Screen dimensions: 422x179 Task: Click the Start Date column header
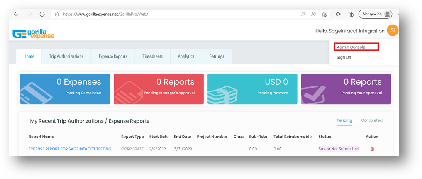tap(159, 137)
